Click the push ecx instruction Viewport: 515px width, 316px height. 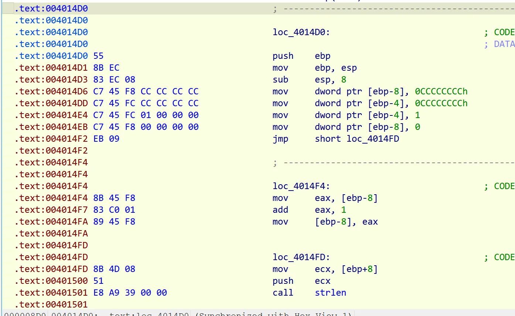pyautogui.click(x=301, y=281)
